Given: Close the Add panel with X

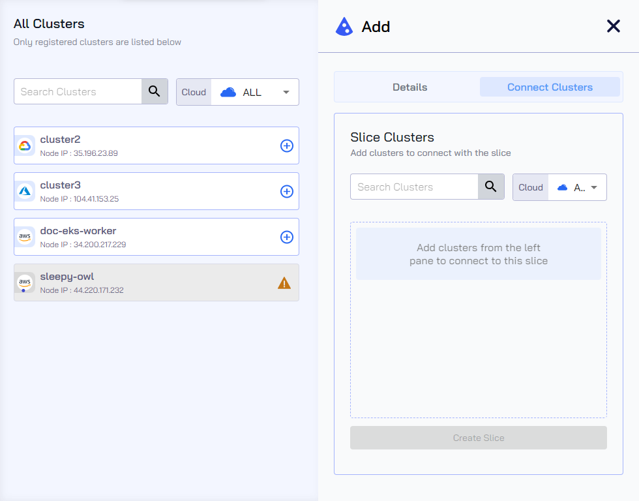Looking at the screenshot, I should coord(614,26).
